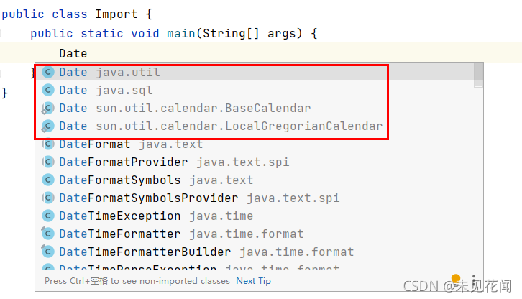Click class icon beside Date java.sql
Viewport: 522px width, 299px height.
(48, 90)
